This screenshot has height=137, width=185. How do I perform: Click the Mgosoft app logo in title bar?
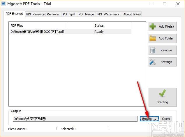[x=3, y=4]
